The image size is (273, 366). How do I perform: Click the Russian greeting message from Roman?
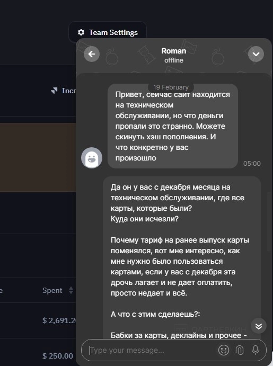pyautogui.click(x=173, y=126)
